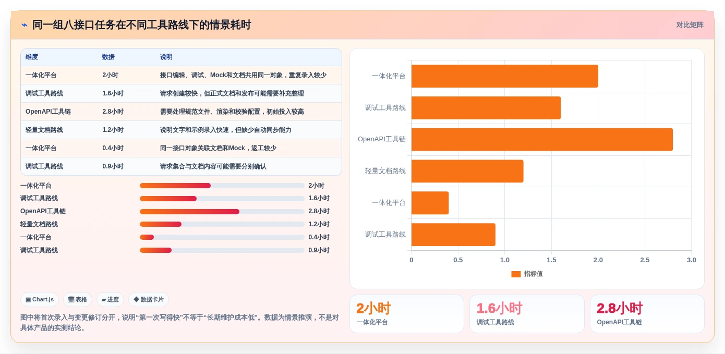This screenshot has width=725, height=354.
Task: Select the 数据卡片 chip
Action: click(x=149, y=299)
